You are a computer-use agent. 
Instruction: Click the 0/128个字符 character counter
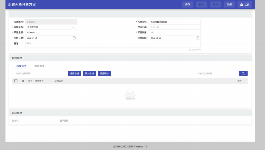pos(195,50)
